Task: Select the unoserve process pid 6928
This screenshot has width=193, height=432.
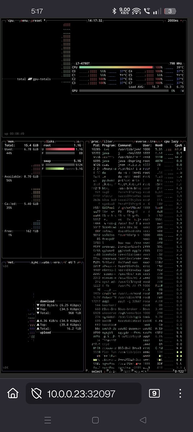Action: 137,313
